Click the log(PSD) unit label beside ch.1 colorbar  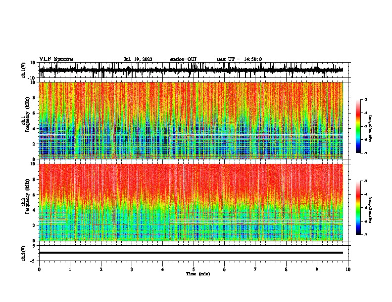click(370, 128)
